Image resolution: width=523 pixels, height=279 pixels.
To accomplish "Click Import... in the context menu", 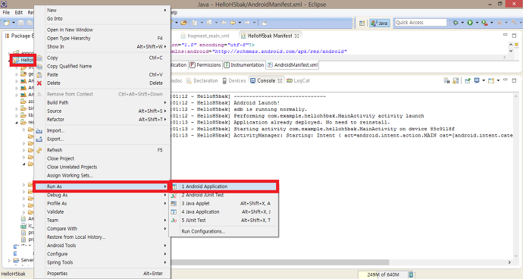I will tap(102, 130).
